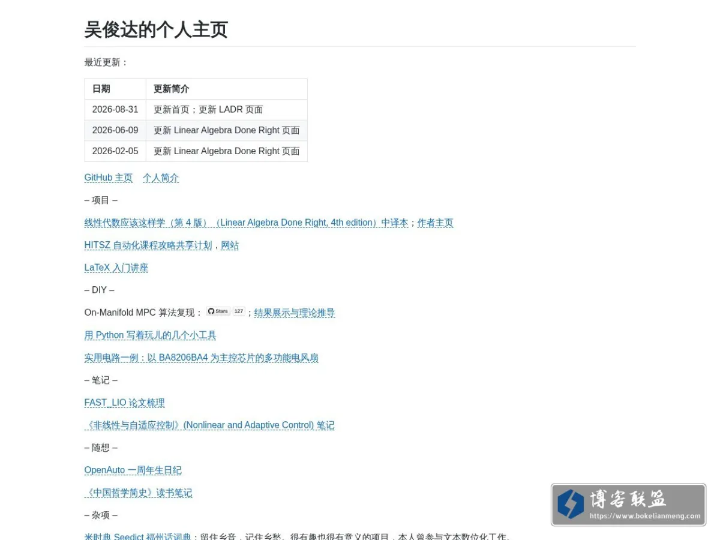Open HITSZ 自动化课程攻略共享计划 link
This screenshot has height=540, width=720.
[x=148, y=245]
